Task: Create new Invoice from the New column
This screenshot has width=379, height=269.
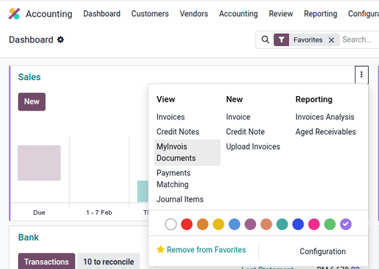Action: [x=238, y=117]
